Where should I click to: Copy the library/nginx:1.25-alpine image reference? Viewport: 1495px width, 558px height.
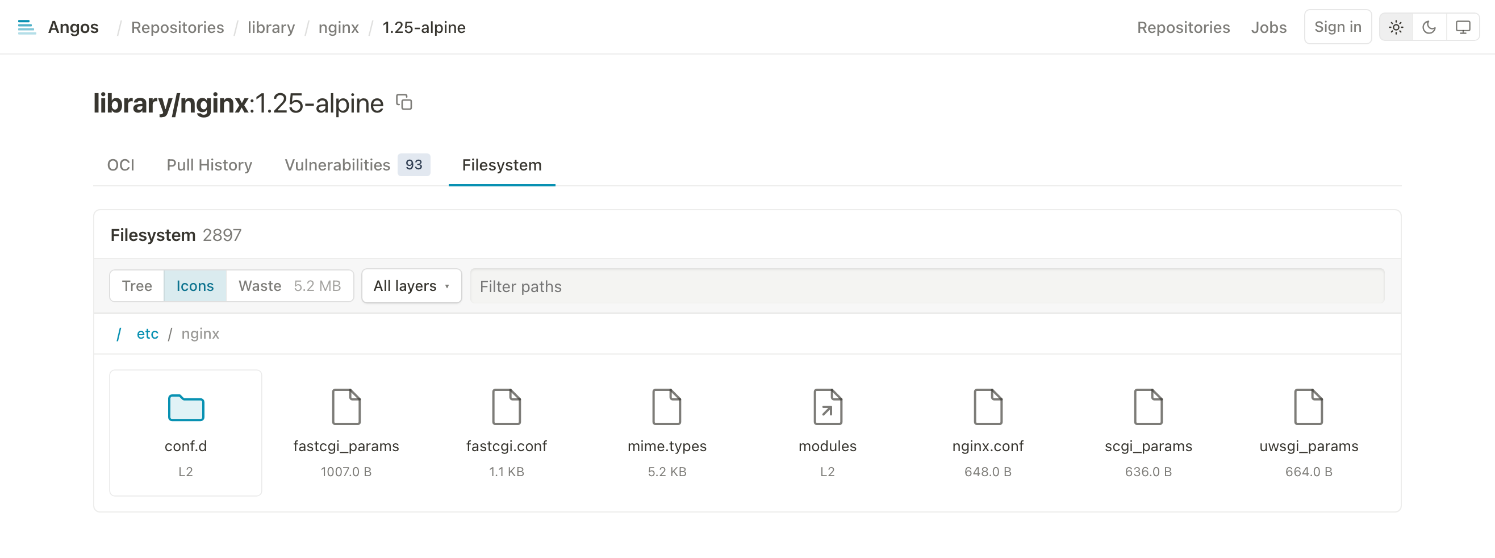click(404, 102)
